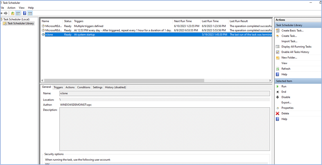Click the 'At system startup' trigger cell
322x165 pixels.
pyautogui.click(x=84, y=35)
